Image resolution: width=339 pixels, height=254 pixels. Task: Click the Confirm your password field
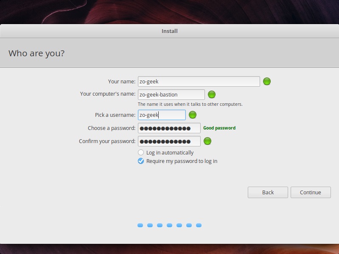click(169, 141)
